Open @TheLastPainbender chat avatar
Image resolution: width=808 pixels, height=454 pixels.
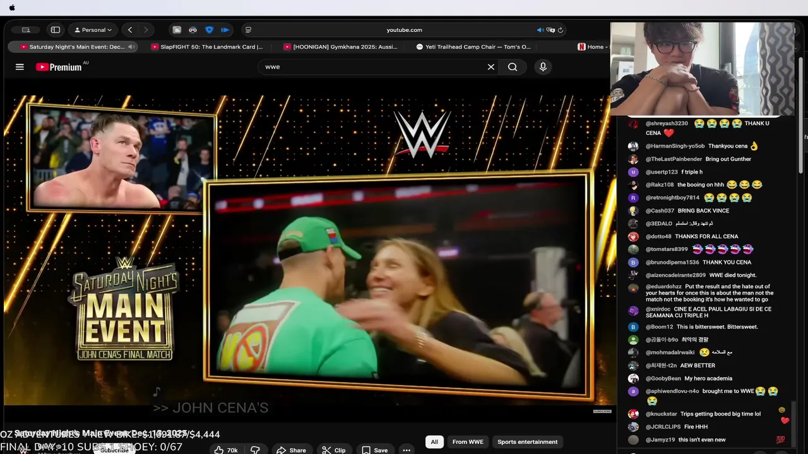633,160
